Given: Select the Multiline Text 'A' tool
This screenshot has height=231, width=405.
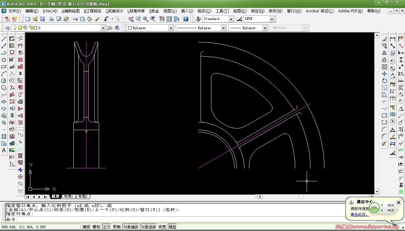Looking at the screenshot, I should [x=4, y=150].
